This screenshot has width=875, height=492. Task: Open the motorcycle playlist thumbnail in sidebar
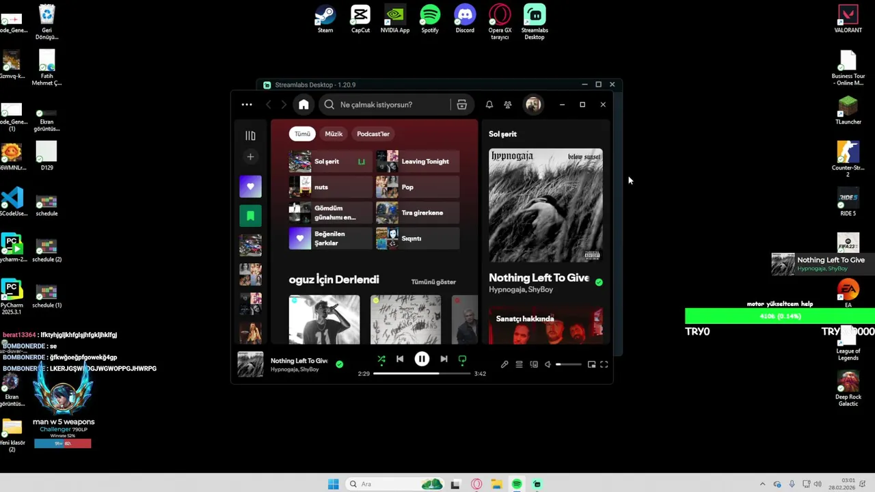coord(250,245)
